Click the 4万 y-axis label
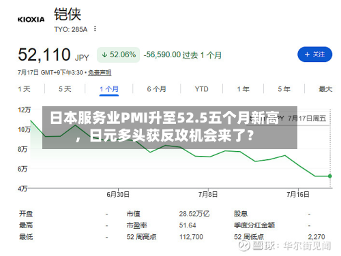 pos(23,189)
